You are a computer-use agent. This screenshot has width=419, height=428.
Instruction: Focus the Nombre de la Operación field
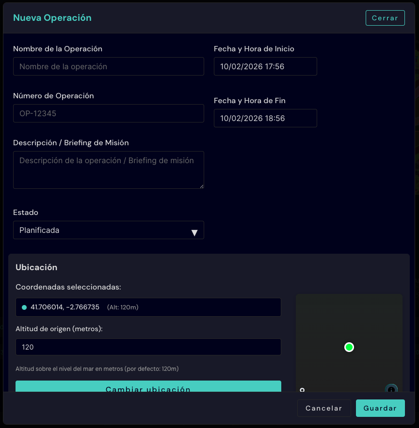[x=108, y=66]
